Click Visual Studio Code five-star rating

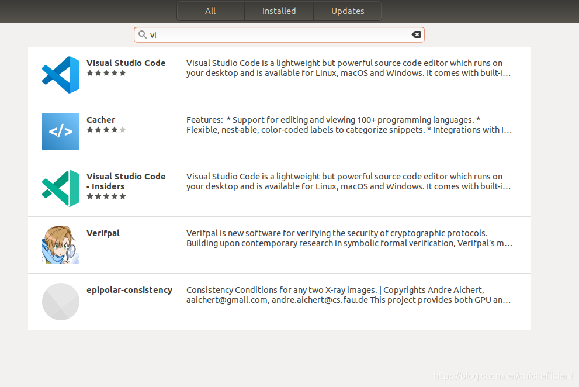tap(106, 73)
